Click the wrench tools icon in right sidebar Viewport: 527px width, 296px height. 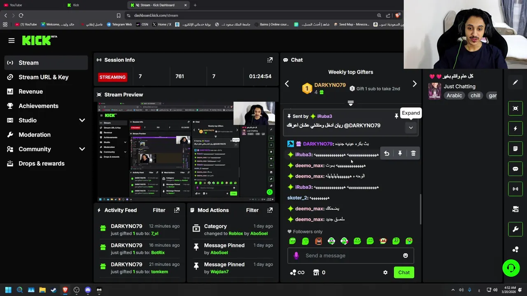(x=515, y=229)
